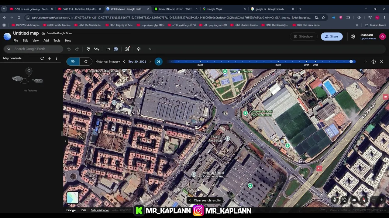Viewport: 389px width, 218px height.
Task: Open the satellite data tool with red dot
Action: [127, 49]
